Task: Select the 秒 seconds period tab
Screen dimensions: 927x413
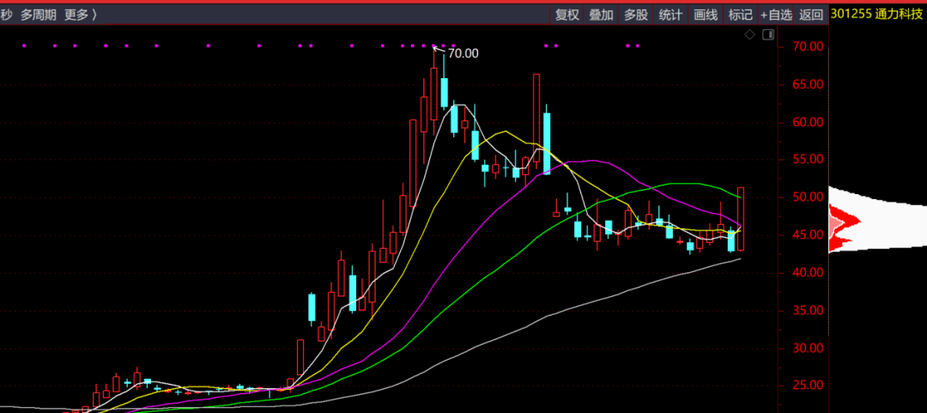Action: click(x=6, y=15)
